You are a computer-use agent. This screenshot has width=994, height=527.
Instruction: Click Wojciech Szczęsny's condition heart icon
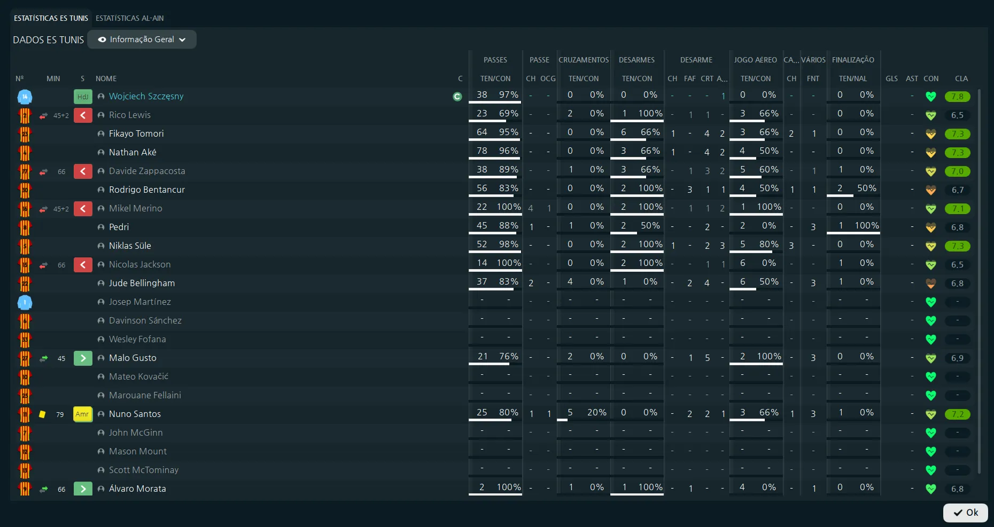pyautogui.click(x=931, y=97)
